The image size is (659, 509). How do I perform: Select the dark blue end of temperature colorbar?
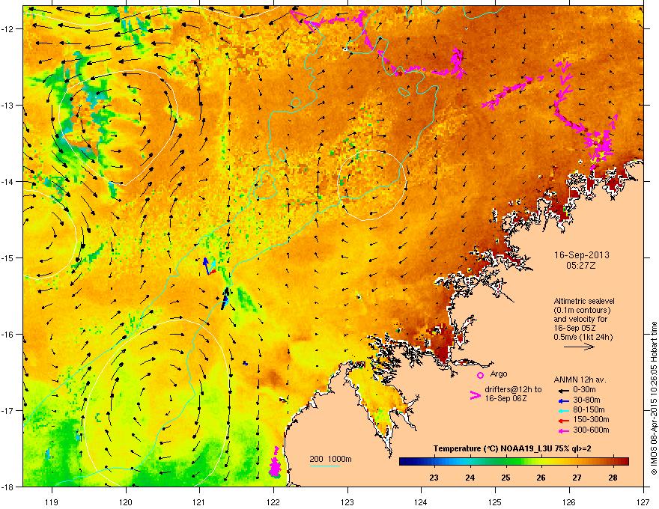pos(406,462)
